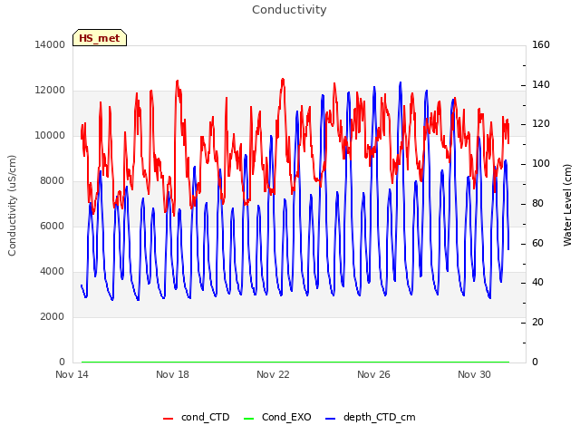The height and width of the screenshot is (435, 580).
Task: Click the 4000 left axis value
Action: (x=53, y=272)
